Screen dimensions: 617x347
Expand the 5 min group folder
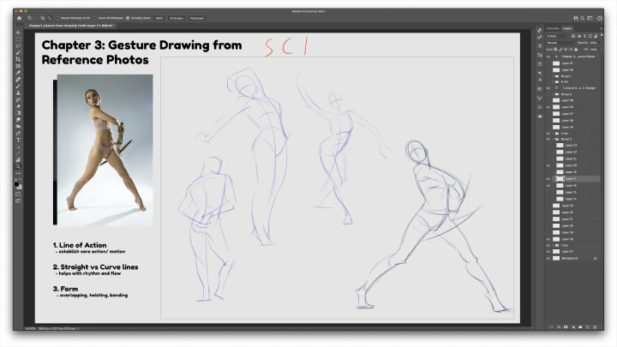[x=554, y=82]
